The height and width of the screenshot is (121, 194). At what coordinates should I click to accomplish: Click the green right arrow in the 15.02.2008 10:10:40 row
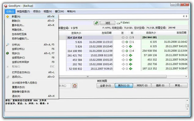[x=131, y=46]
